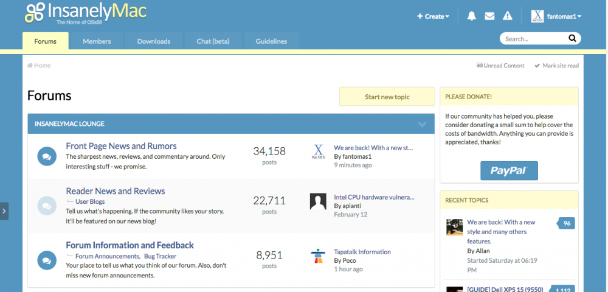The image size is (608, 292).
Task: Click the InsanelyMac logo
Action: click(x=85, y=13)
